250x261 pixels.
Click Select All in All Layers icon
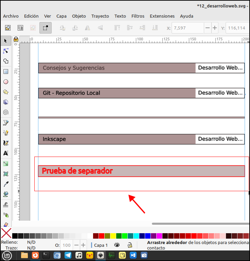(20, 28)
